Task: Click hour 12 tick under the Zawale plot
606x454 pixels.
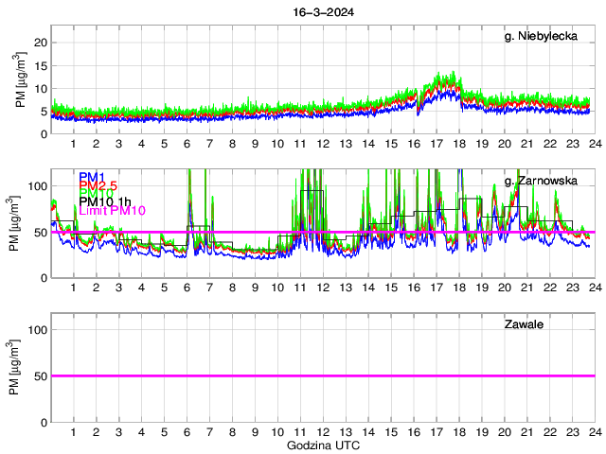Action: [323, 431]
